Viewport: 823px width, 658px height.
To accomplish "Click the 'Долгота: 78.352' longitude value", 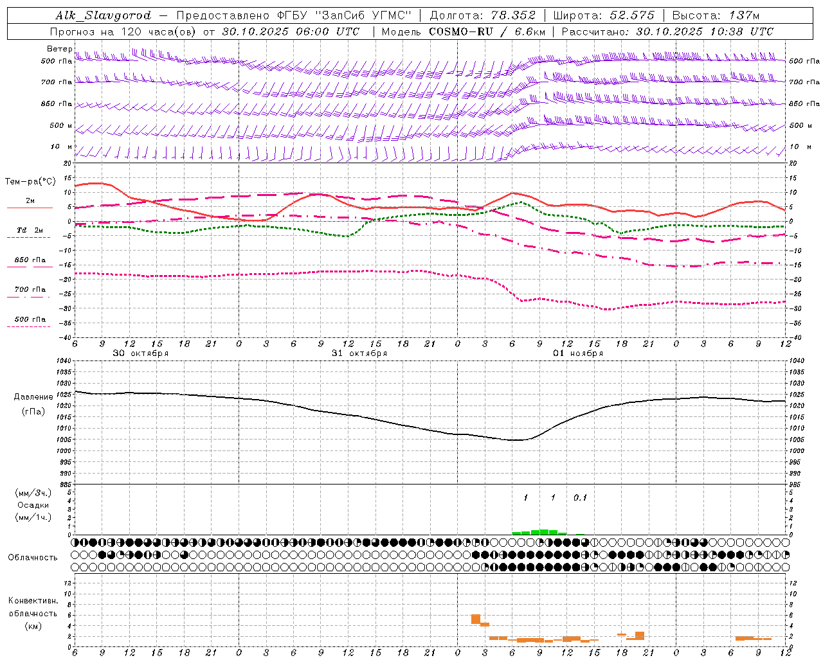I will coord(482,15).
